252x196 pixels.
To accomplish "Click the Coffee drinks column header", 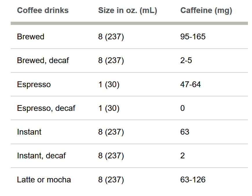I will click(x=43, y=10).
